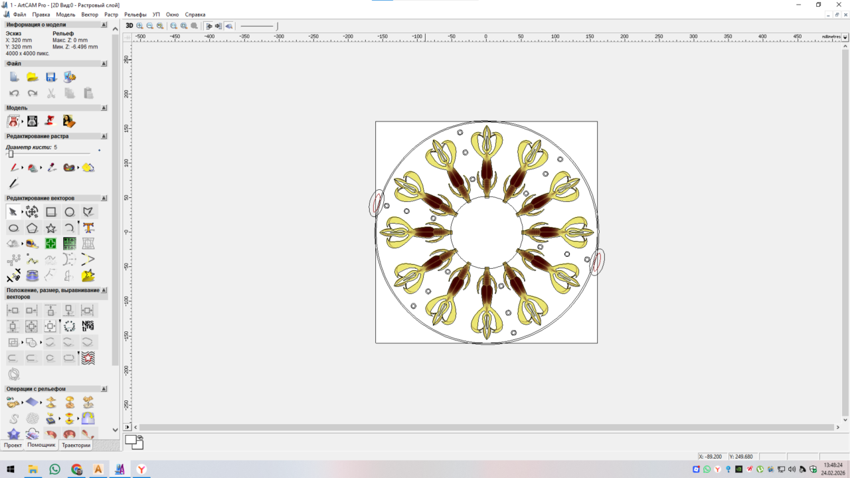This screenshot has width=850, height=478.
Task: Select the rectangle vector drawing tool
Action: click(50, 212)
